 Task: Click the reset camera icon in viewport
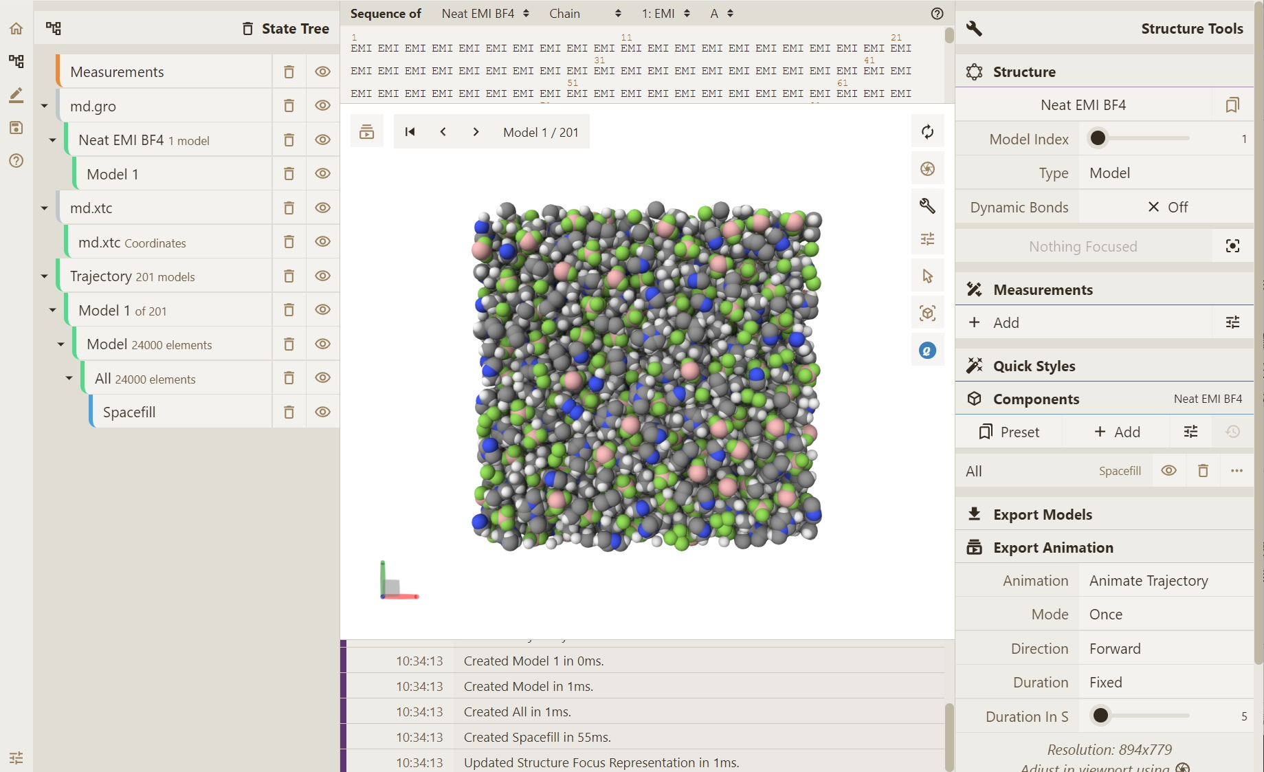pyautogui.click(x=927, y=132)
